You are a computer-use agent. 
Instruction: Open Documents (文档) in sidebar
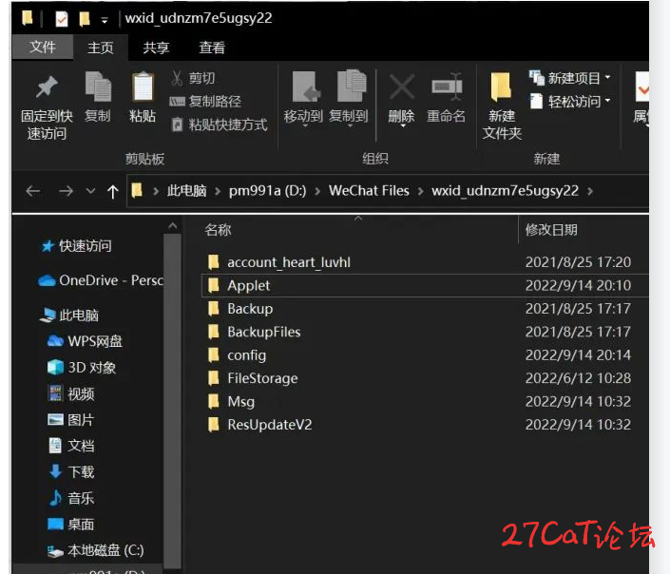point(71,446)
